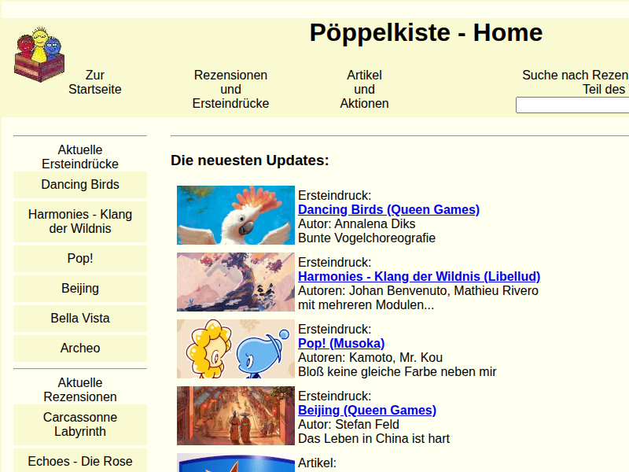Click text Bunte Vogelchoreografie
The image size is (629, 472).
[x=366, y=238]
